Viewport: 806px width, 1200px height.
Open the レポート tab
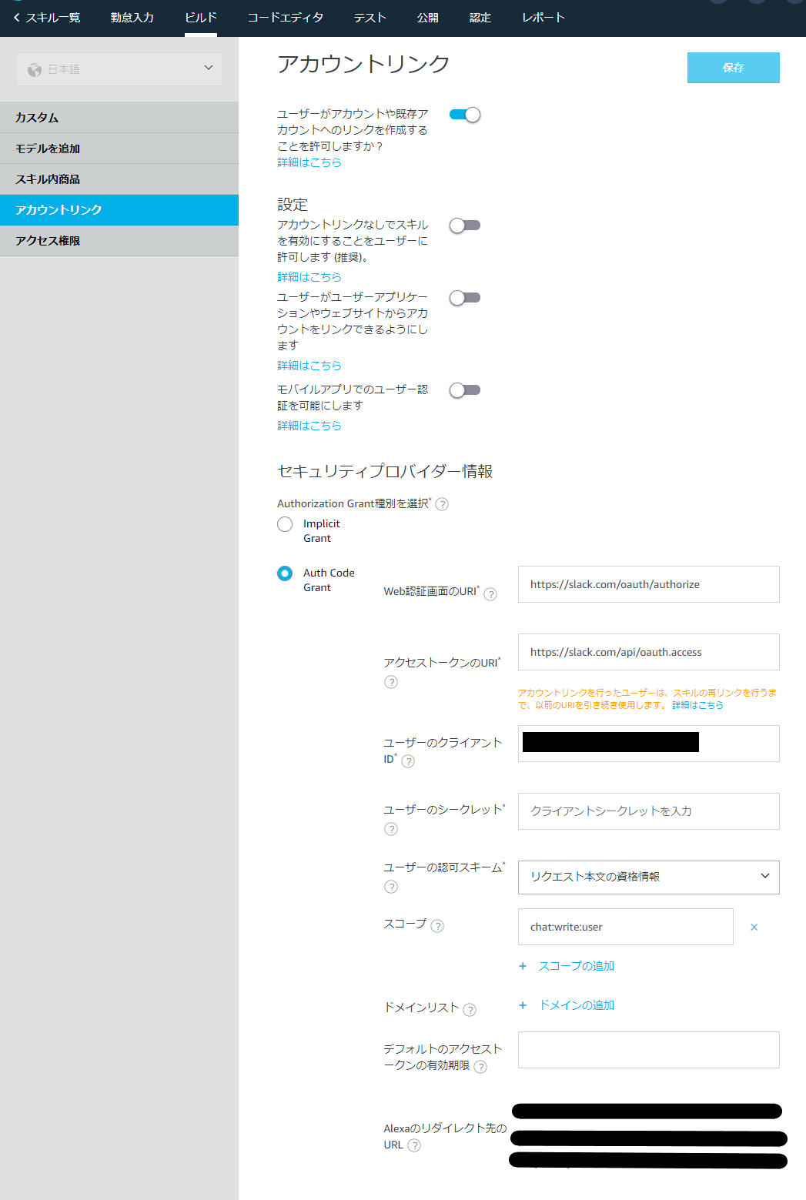click(543, 18)
